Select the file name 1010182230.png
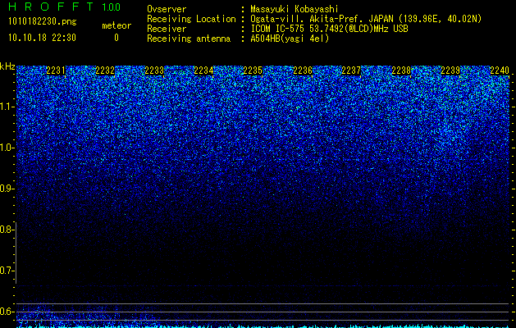 pos(43,22)
